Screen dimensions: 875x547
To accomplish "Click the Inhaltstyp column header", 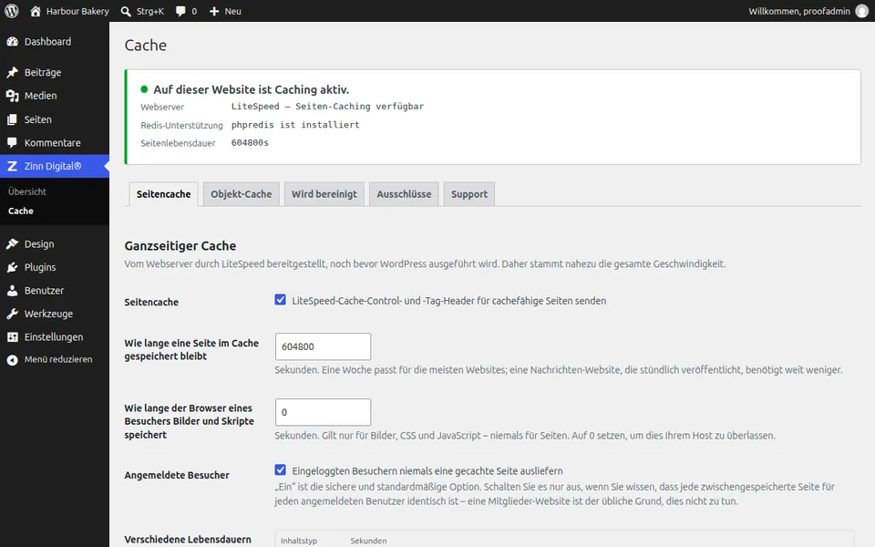I will pos(299,541).
